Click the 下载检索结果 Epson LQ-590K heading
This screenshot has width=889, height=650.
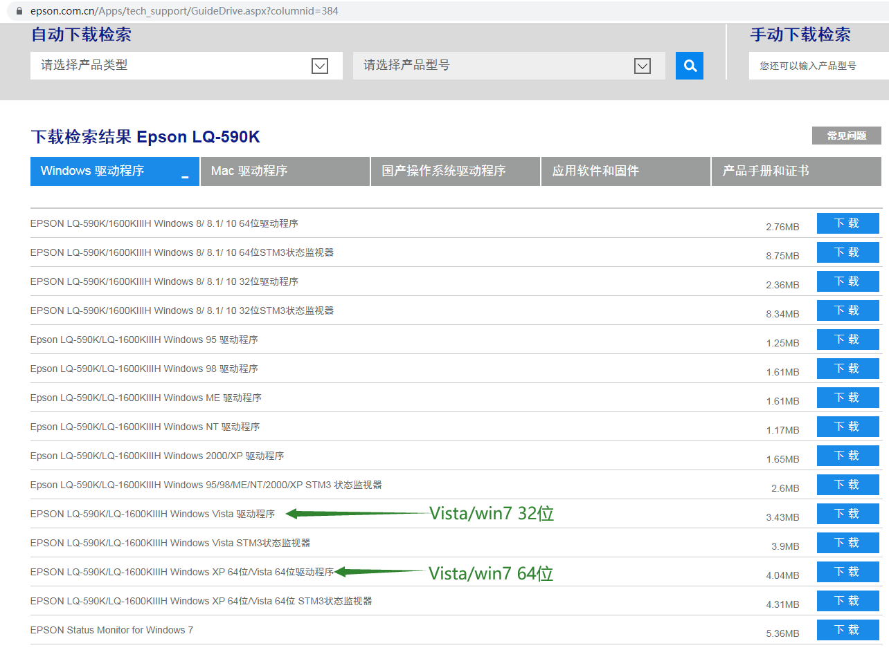click(x=145, y=136)
